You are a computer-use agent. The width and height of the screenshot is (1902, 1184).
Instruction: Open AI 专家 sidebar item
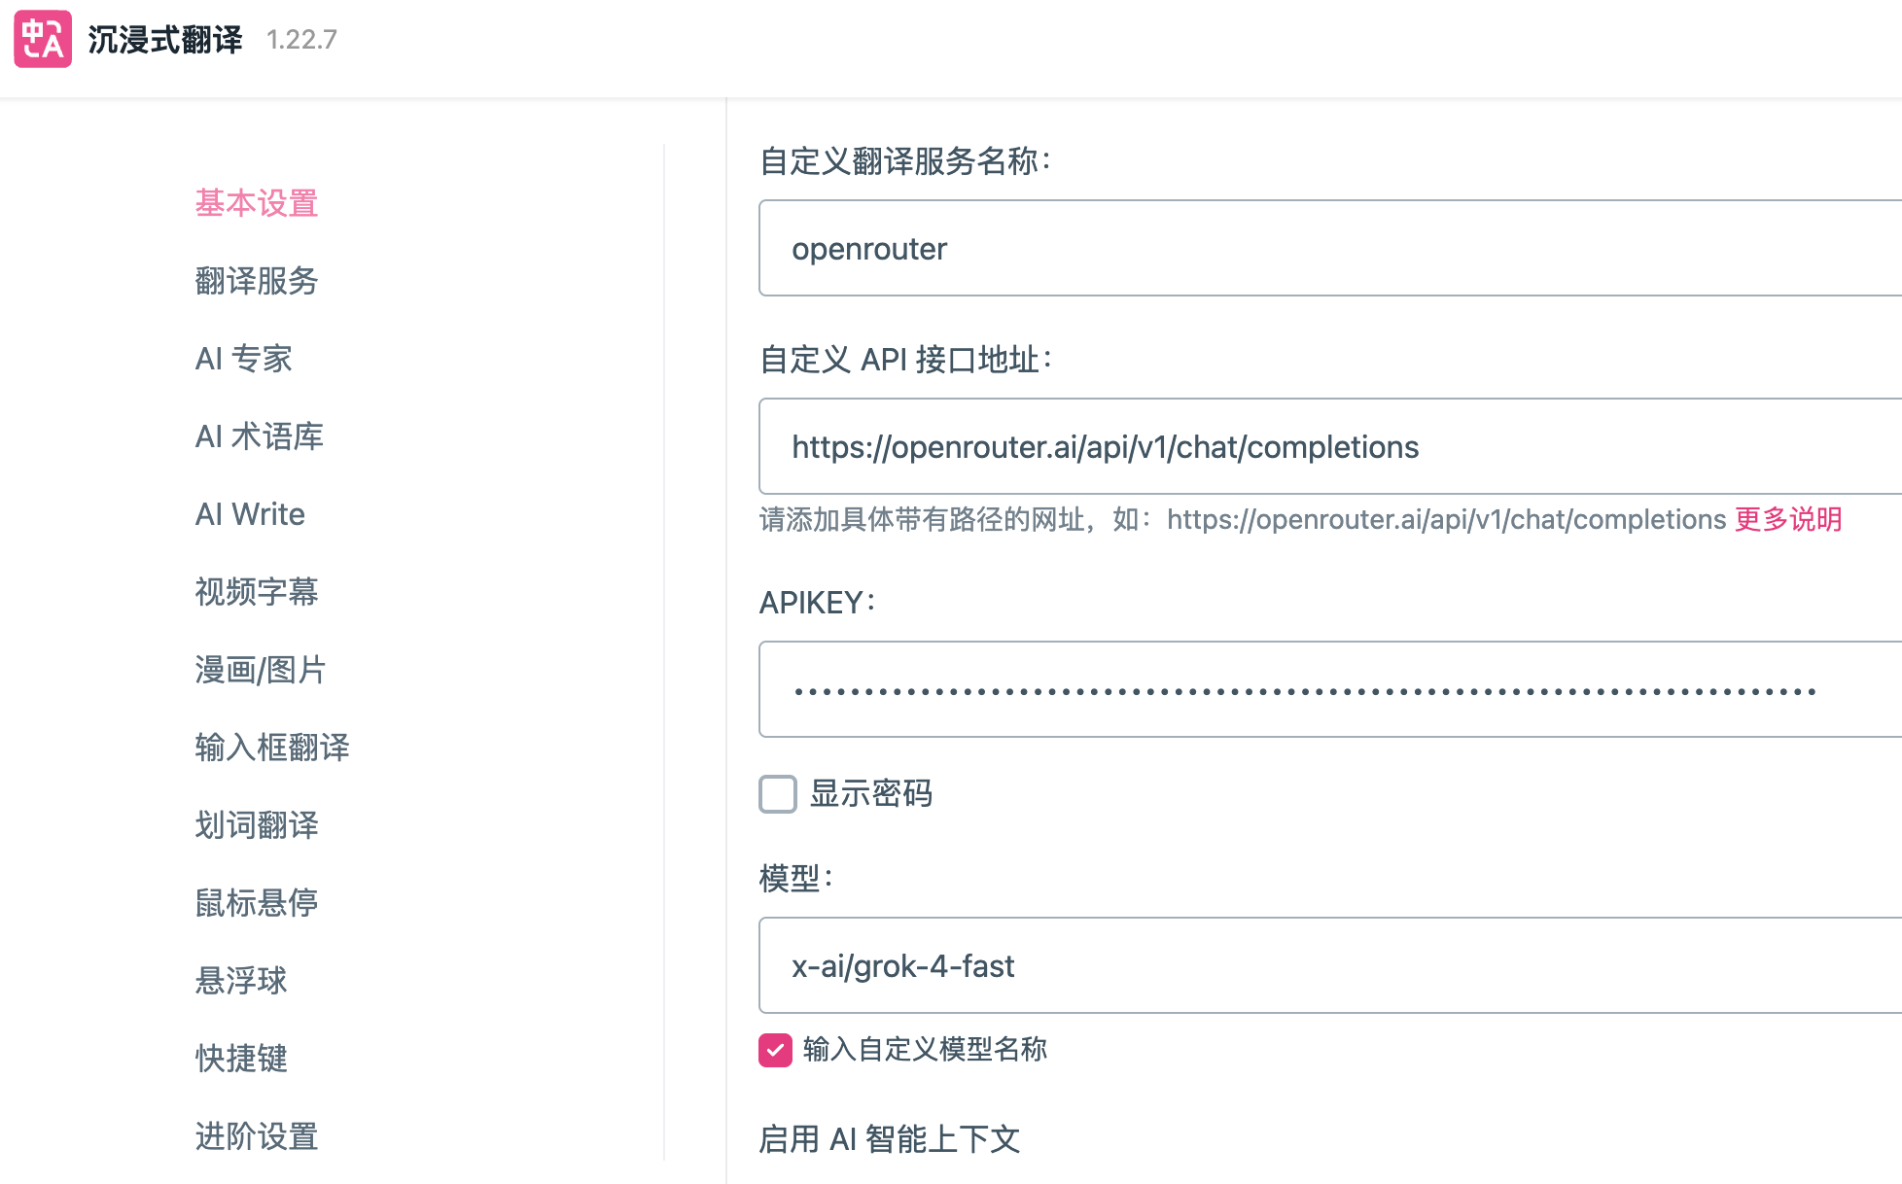point(243,359)
